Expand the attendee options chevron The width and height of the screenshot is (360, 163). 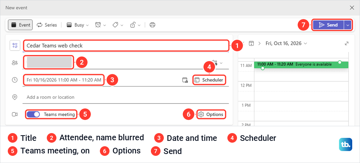tap(221, 63)
